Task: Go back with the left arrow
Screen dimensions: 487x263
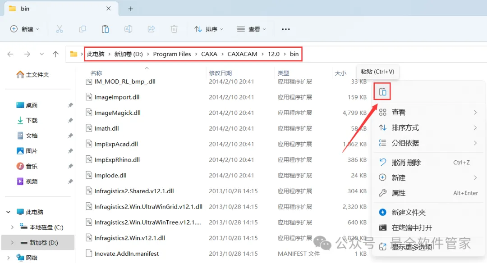Action: coord(10,54)
